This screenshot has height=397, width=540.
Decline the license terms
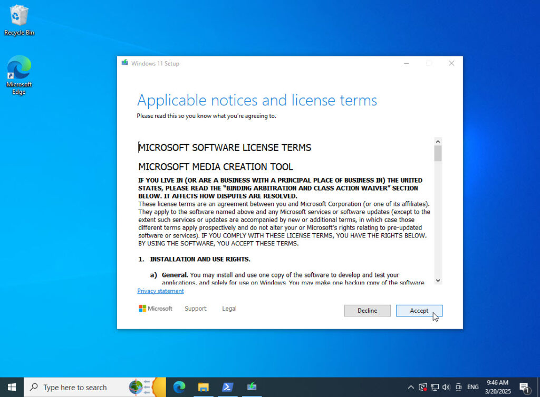367,310
